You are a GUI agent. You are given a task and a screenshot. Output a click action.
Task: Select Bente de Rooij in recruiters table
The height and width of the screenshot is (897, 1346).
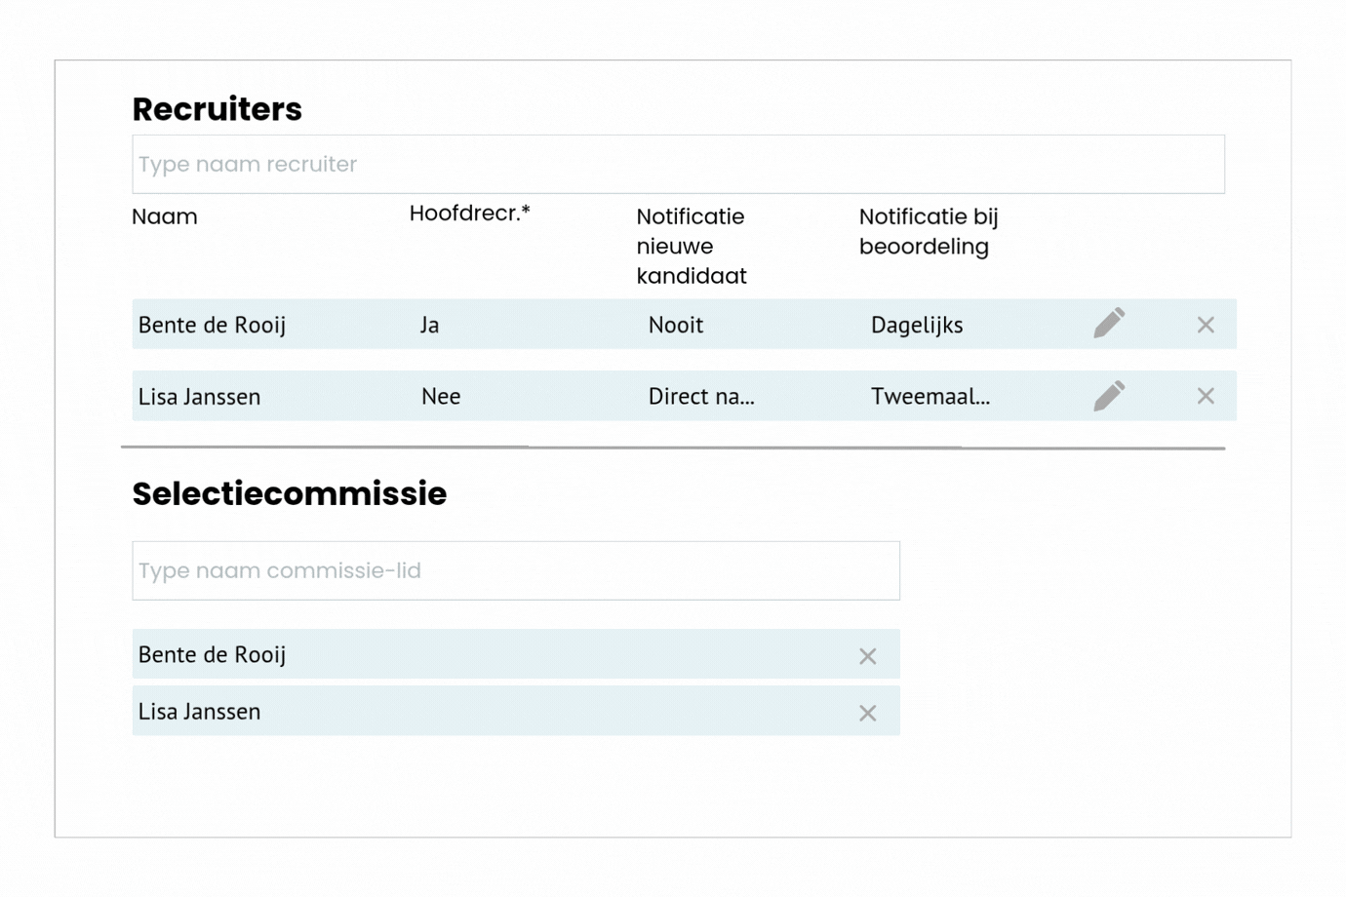(212, 325)
